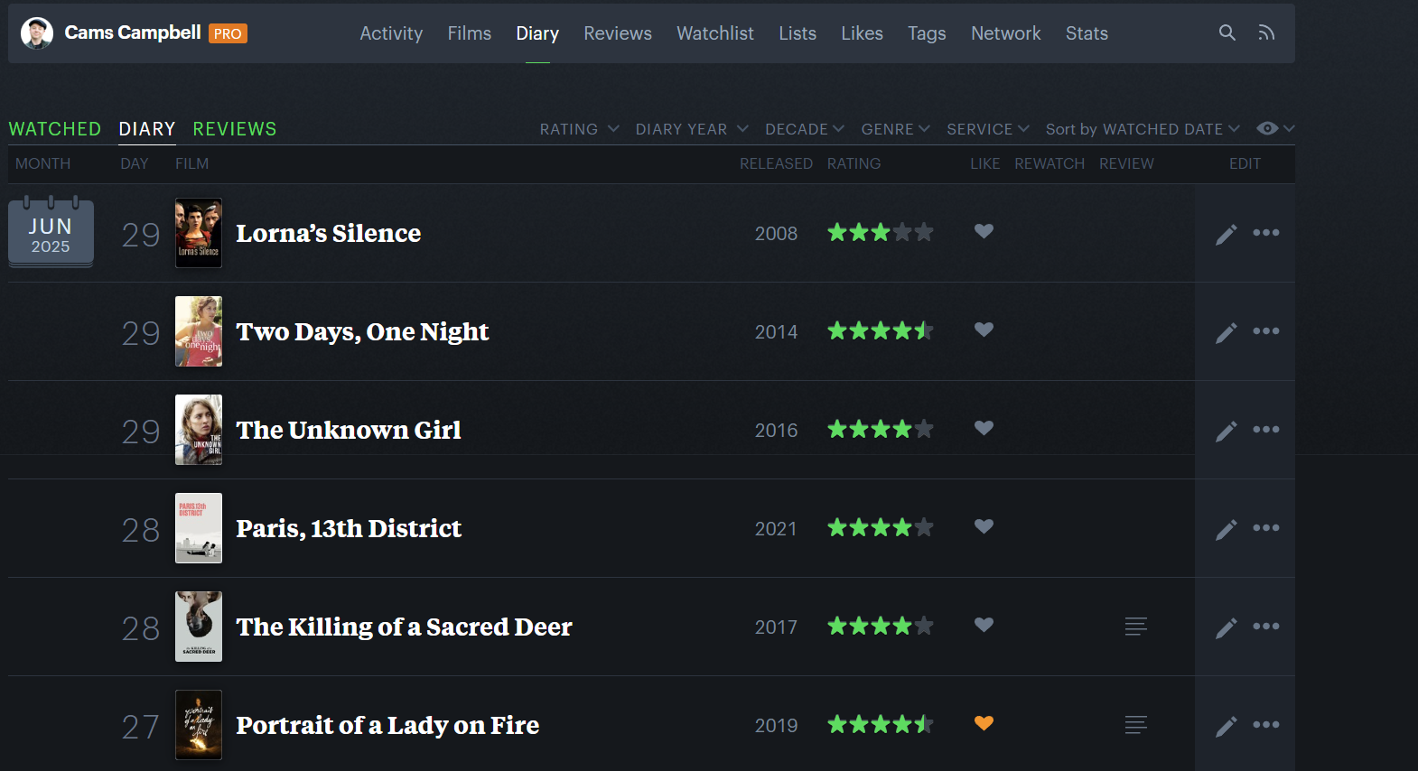Open the DIARY YEAR dropdown
The width and height of the screenshot is (1418, 771).
click(691, 129)
